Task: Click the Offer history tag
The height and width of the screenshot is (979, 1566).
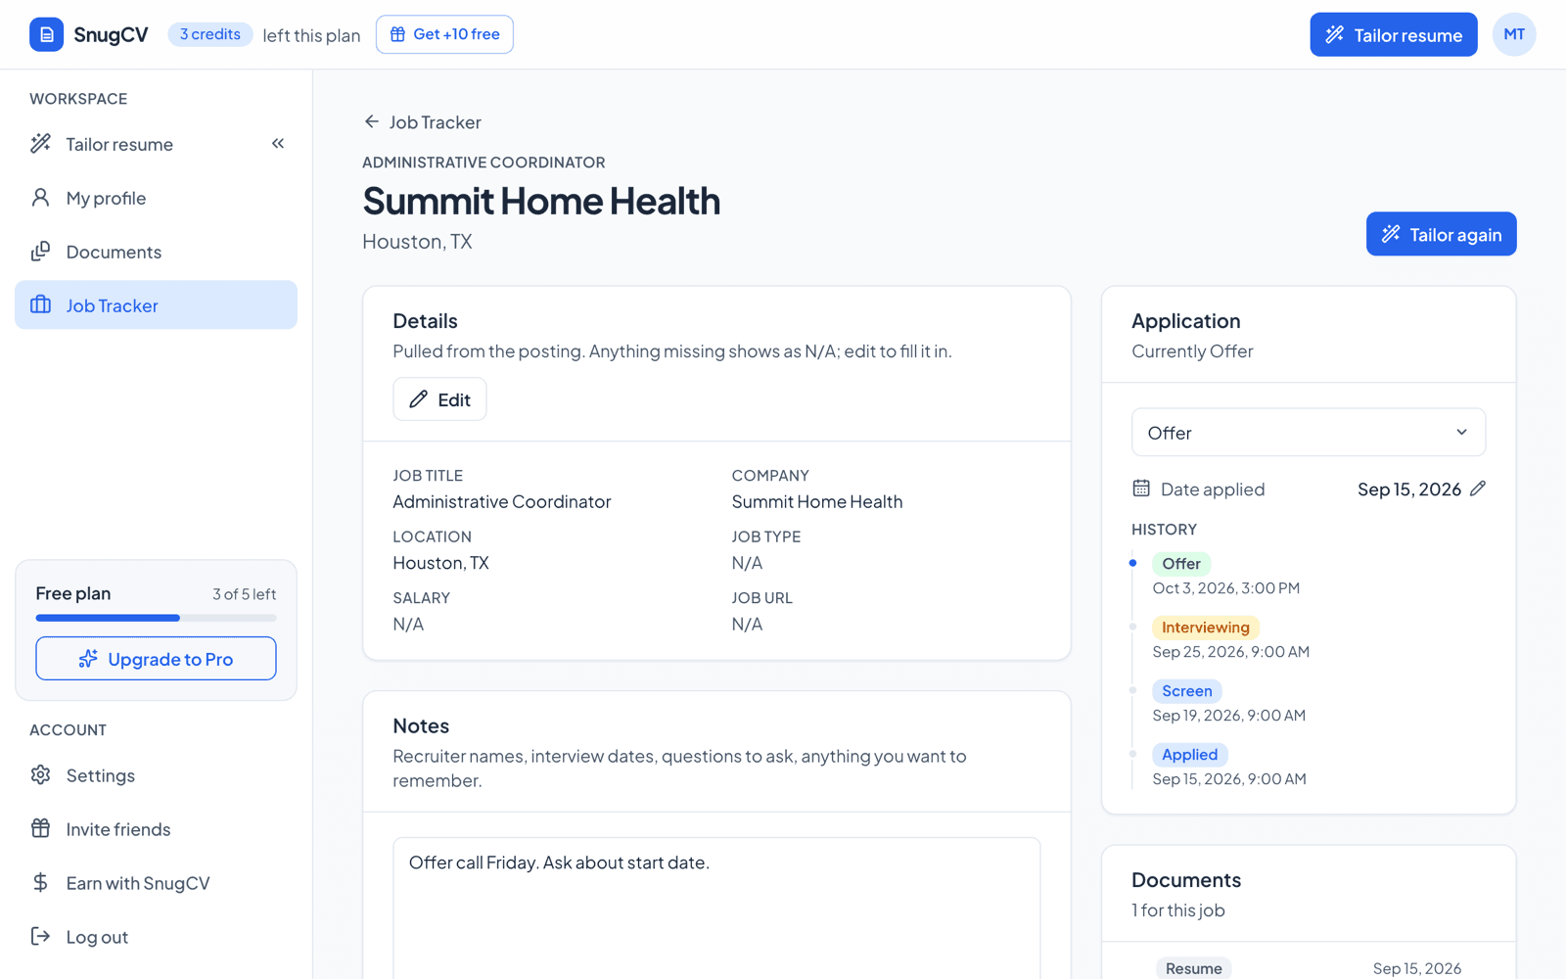Action: [x=1181, y=564]
